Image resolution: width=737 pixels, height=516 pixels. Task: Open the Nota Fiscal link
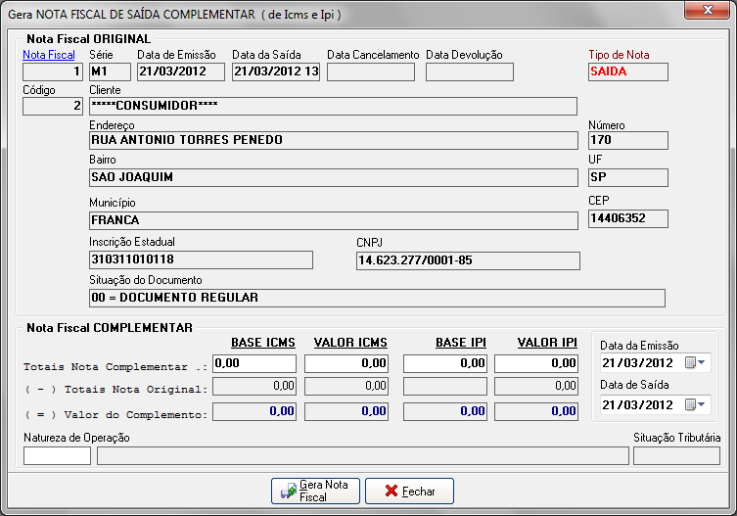[x=49, y=55]
